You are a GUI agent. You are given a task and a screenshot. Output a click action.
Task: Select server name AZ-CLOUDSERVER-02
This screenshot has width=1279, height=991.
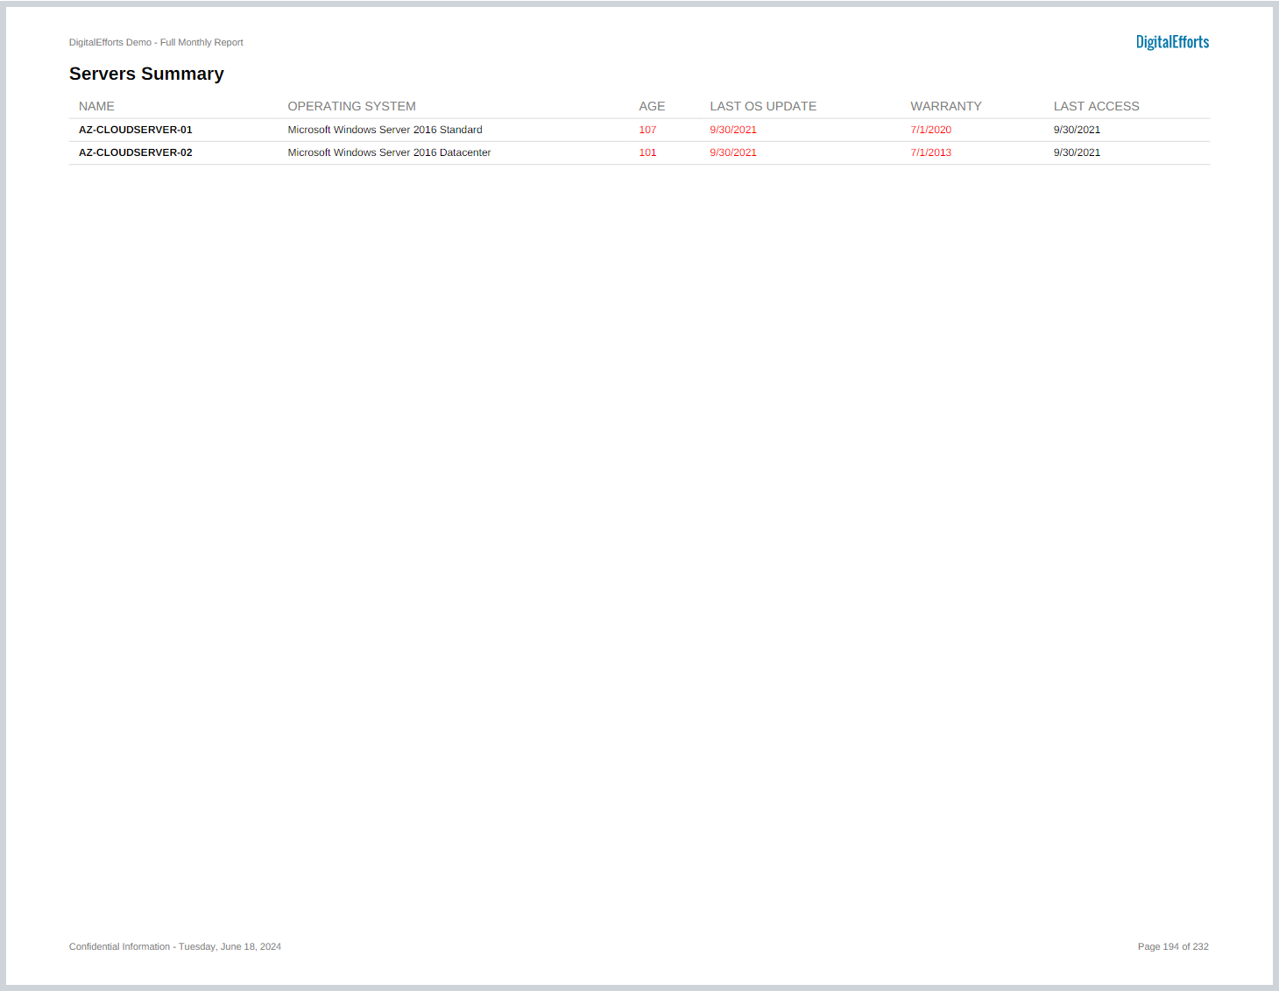[136, 152]
